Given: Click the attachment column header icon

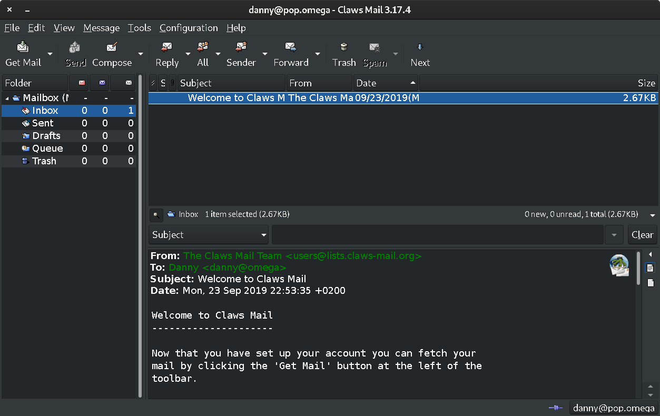Looking at the screenshot, I should pyautogui.click(x=173, y=83).
